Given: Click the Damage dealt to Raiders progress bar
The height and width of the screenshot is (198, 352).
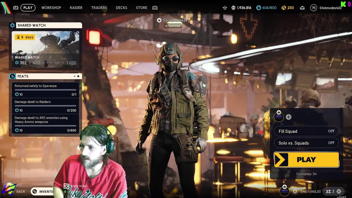Looking at the screenshot, I should coord(45,106).
